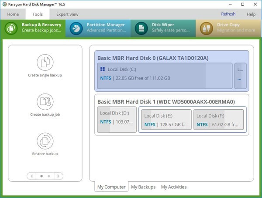
Task: Open the Partition Manager tile
Action: point(98,28)
